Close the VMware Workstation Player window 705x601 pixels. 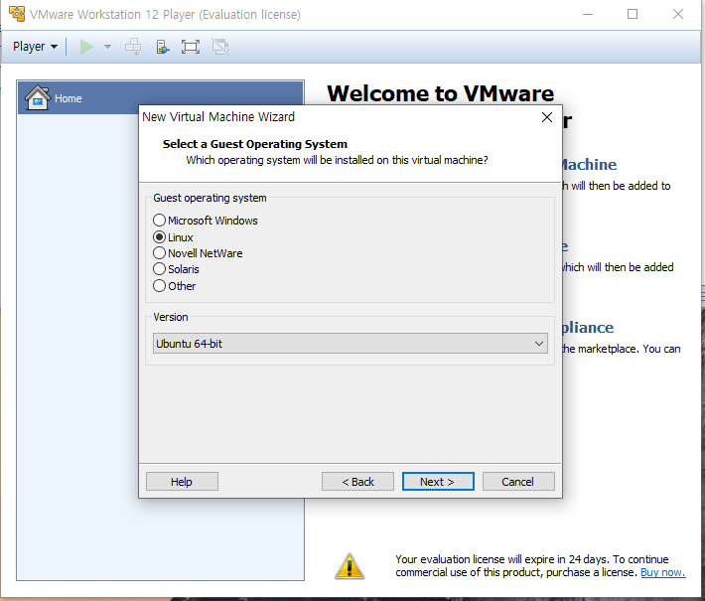[678, 14]
